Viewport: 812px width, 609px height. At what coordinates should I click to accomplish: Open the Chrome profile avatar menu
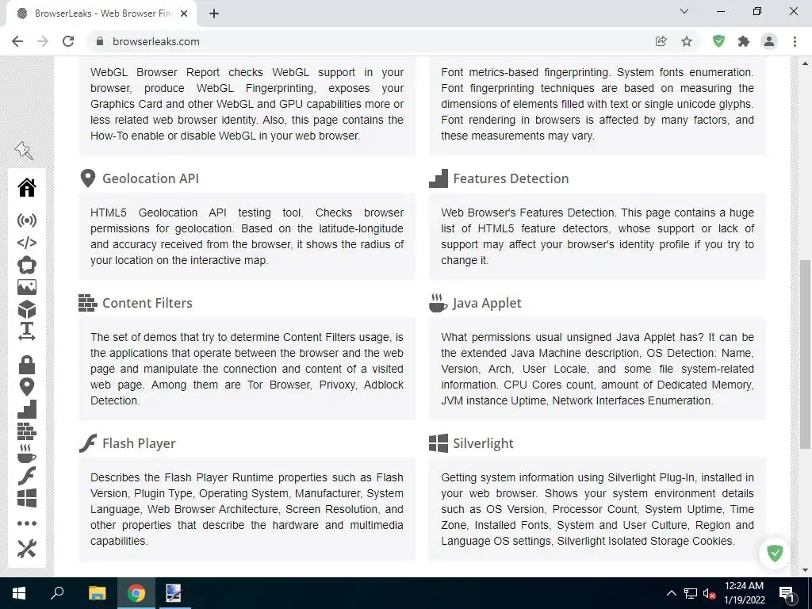pos(769,41)
